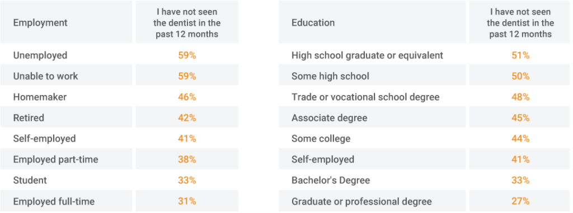Select the Student row label
Screen dimensions: 573x213
point(30,181)
